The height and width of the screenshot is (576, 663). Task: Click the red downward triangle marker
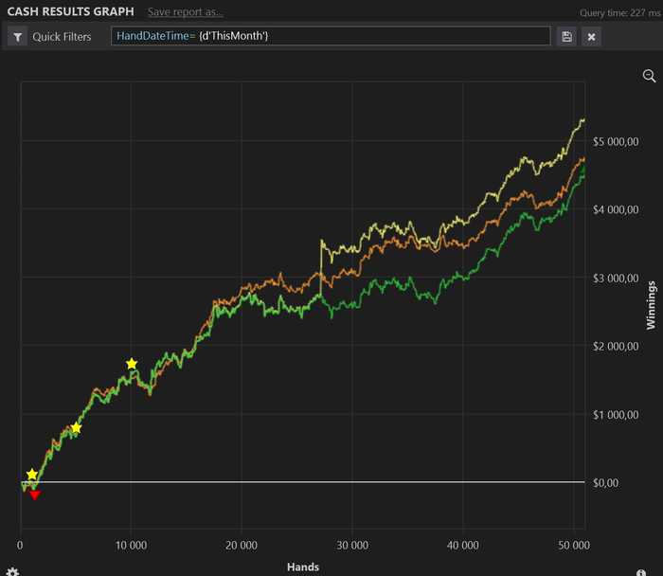35,495
